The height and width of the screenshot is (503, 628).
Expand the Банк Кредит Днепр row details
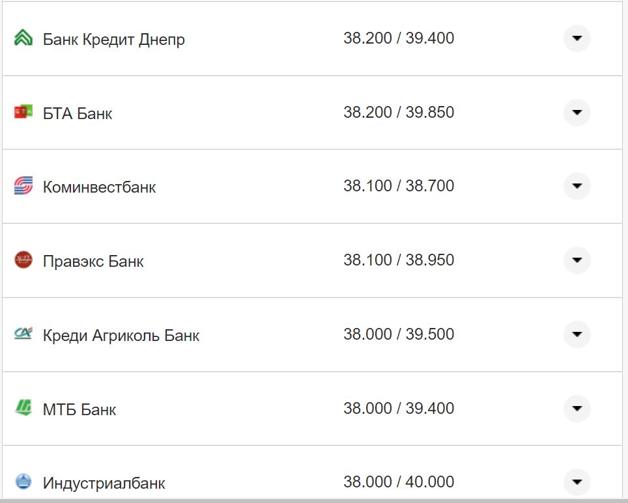click(x=577, y=38)
